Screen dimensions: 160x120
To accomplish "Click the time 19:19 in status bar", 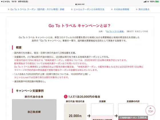I will pos(14,1).
